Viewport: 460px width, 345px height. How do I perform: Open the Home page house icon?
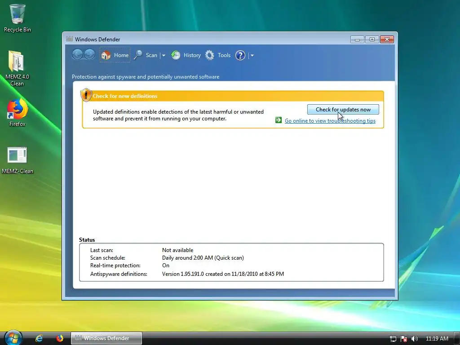tap(106, 55)
